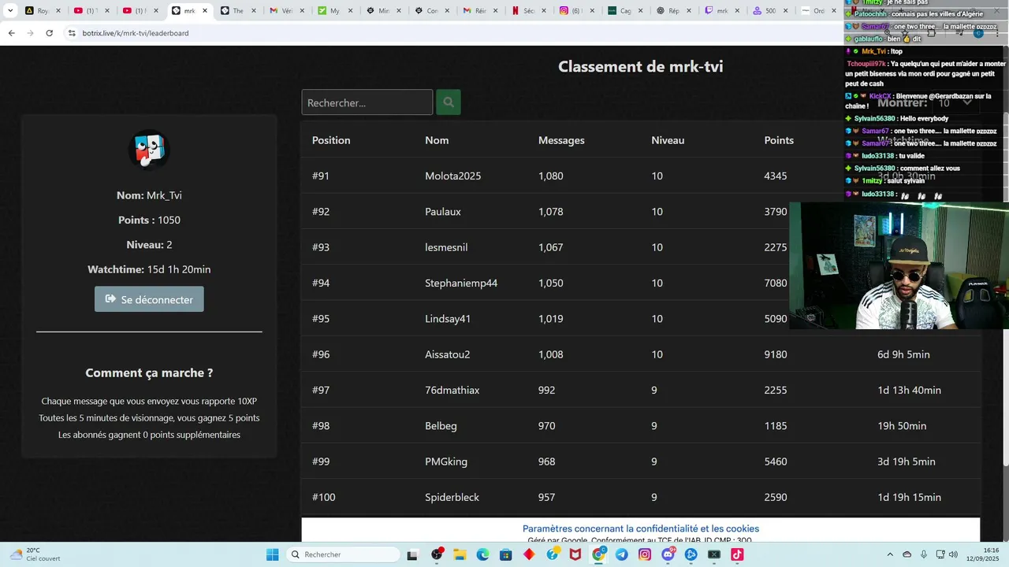Click the browser forward arrow

(30, 33)
